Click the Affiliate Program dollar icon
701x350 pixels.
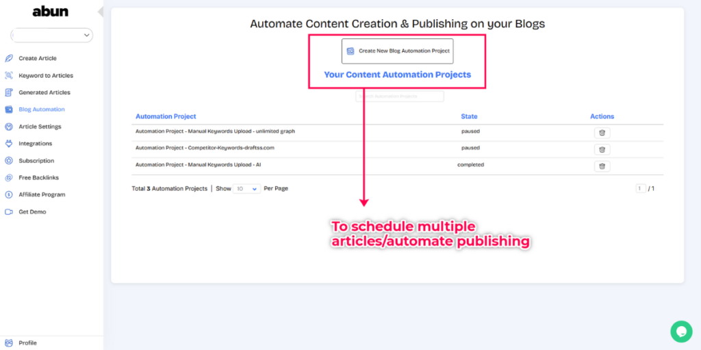[x=8, y=195]
